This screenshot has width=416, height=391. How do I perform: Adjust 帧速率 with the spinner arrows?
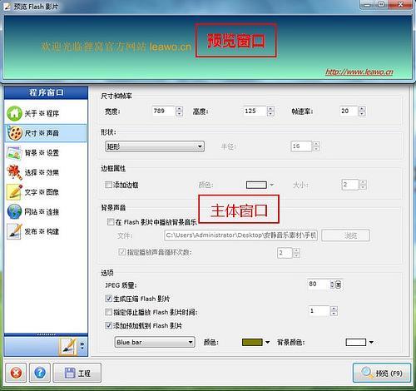(362, 111)
